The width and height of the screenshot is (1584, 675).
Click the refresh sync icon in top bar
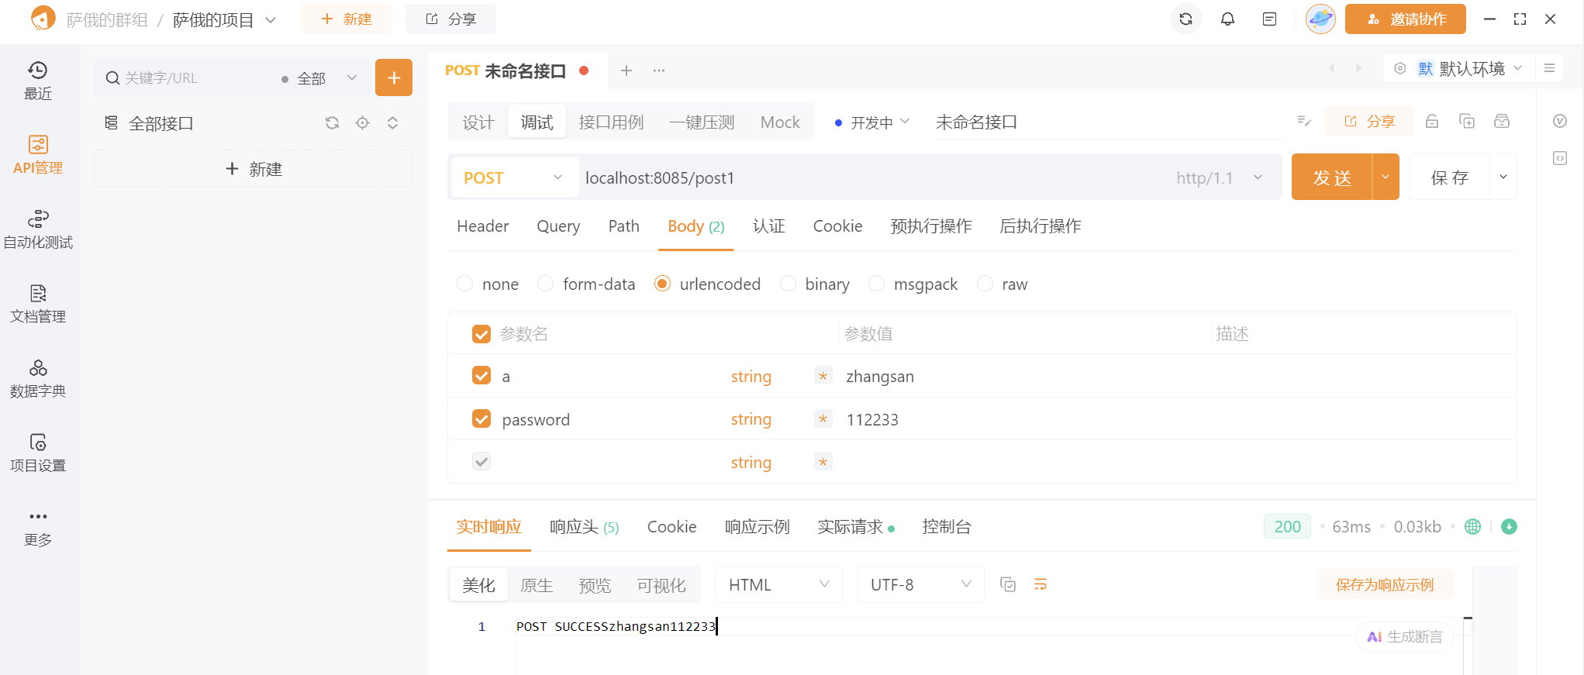click(1185, 19)
